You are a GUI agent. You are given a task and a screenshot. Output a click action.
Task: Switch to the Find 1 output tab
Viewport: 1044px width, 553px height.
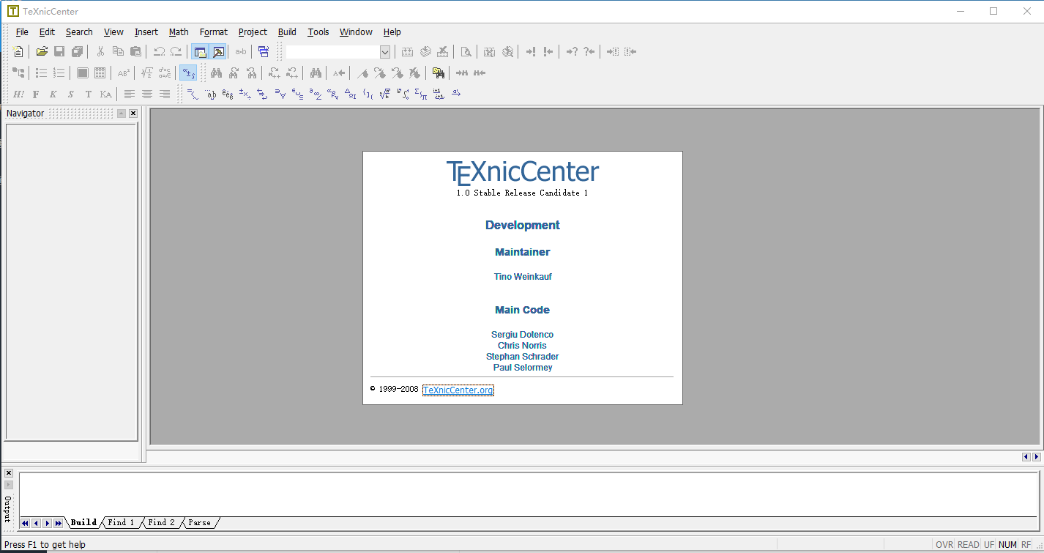(x=121, y=523)
